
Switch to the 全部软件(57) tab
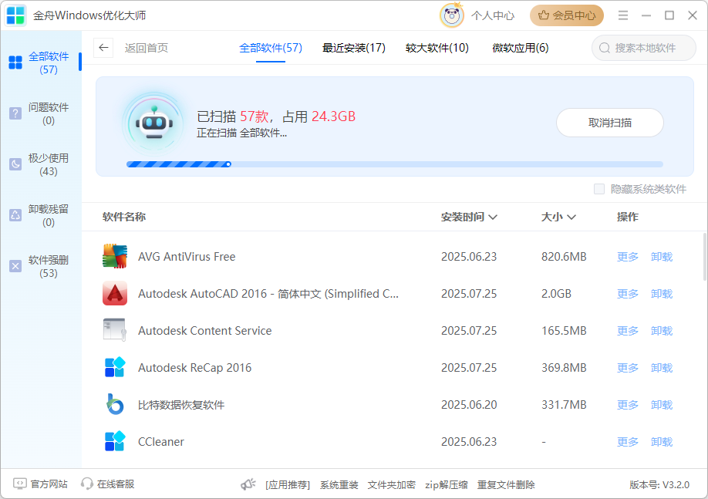[271, 48]
